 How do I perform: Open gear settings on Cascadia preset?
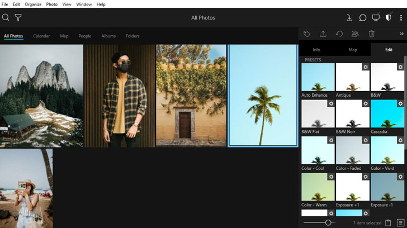400,103
